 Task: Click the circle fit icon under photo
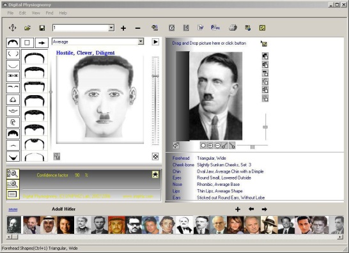(203, 146)
